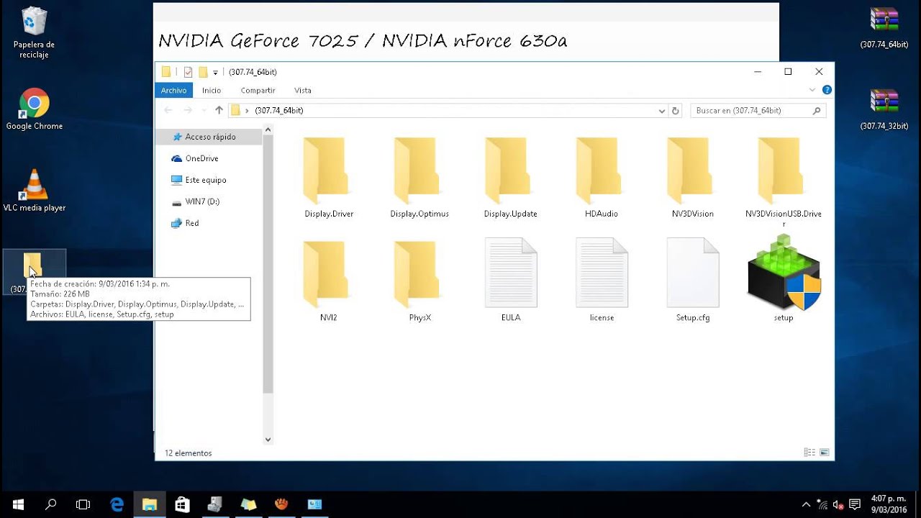Screen dimensions: 921x518
Task: Open the quick access toolbar customize dropdown
Action: tap(215, 73)
